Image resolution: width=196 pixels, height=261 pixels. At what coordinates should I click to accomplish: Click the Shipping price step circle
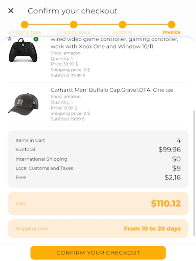[74, 25]
